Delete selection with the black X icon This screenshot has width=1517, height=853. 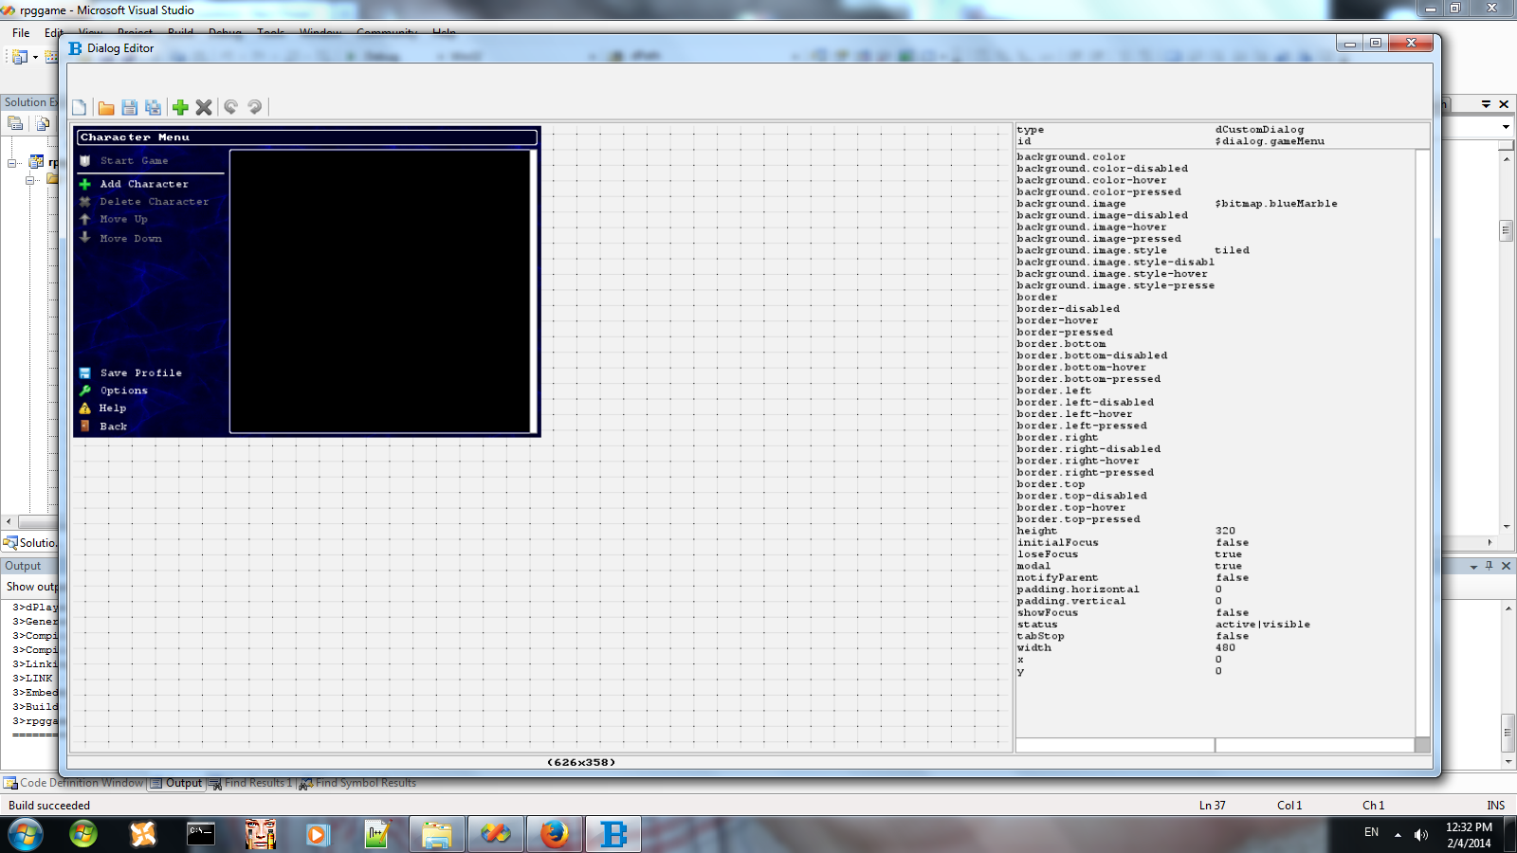point(204,108)
